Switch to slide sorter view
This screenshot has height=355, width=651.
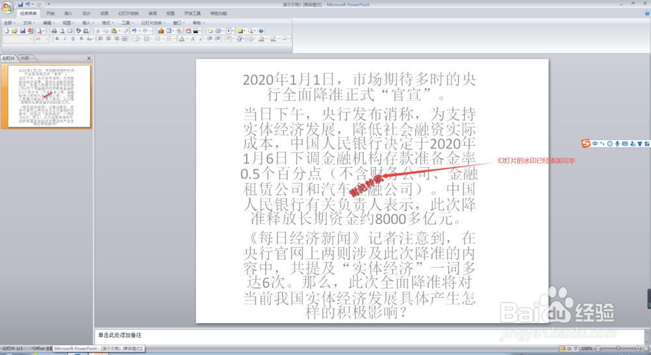(569, 348)
